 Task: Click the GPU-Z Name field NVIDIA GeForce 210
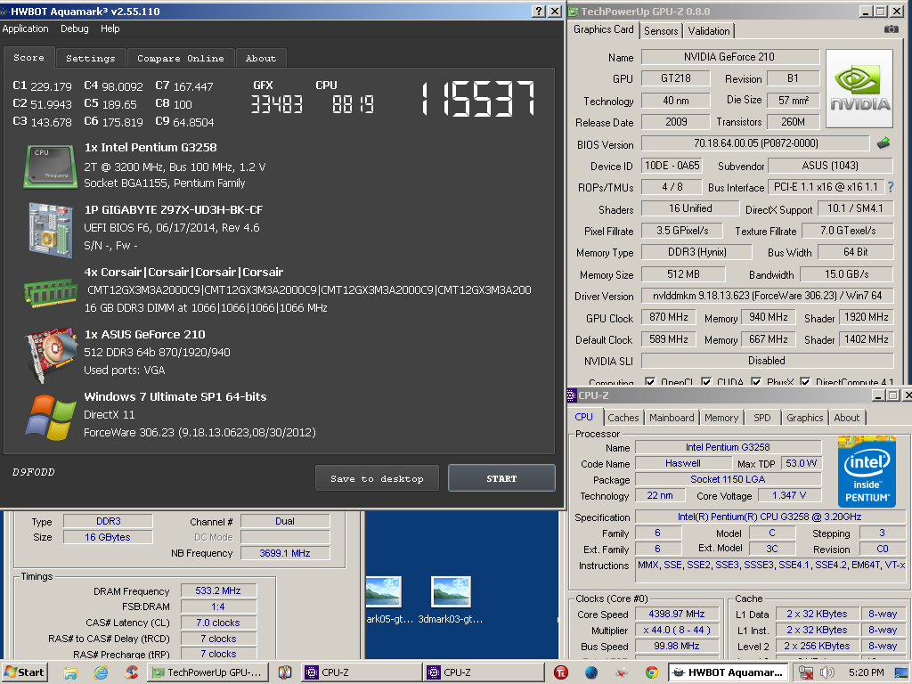pyautogui.click(x=729, y=57)
